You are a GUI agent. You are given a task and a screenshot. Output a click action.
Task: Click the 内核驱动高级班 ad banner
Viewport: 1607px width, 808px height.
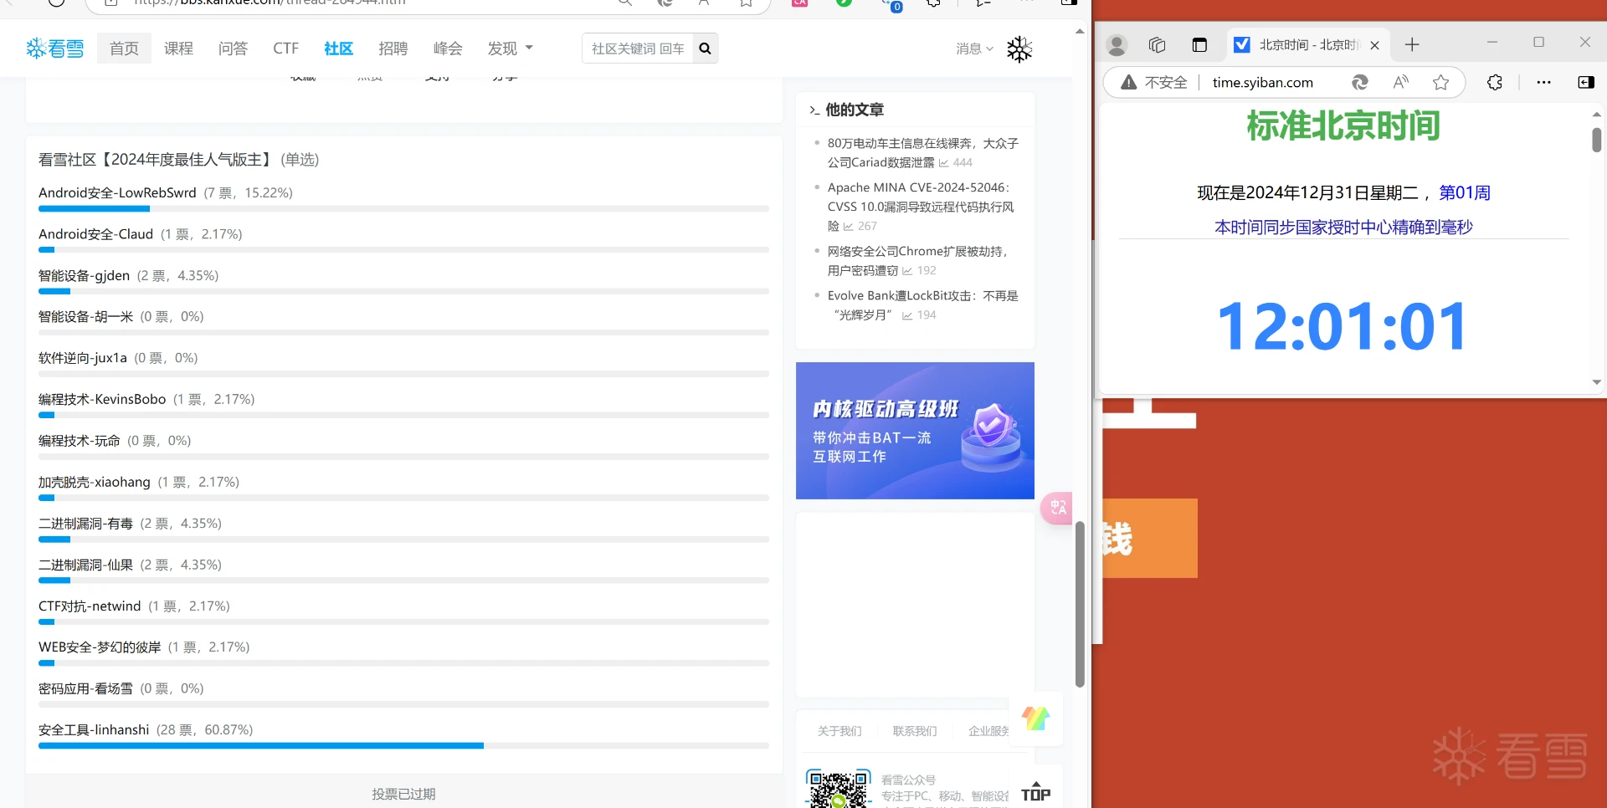point(915,431)
